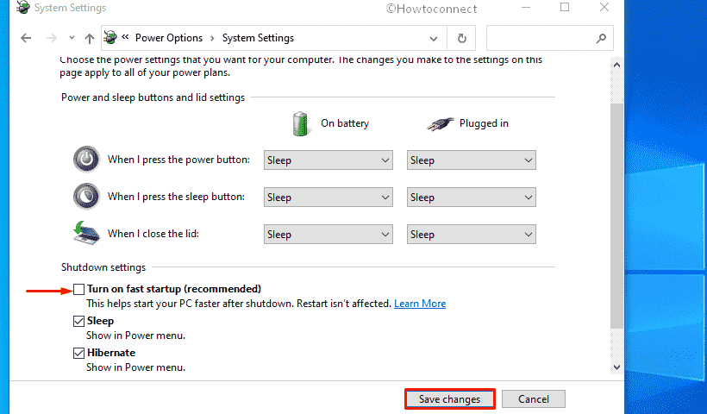Click the Back navigation arrow
This screenshot has height=414, width=707.
(x=26, y=39)
